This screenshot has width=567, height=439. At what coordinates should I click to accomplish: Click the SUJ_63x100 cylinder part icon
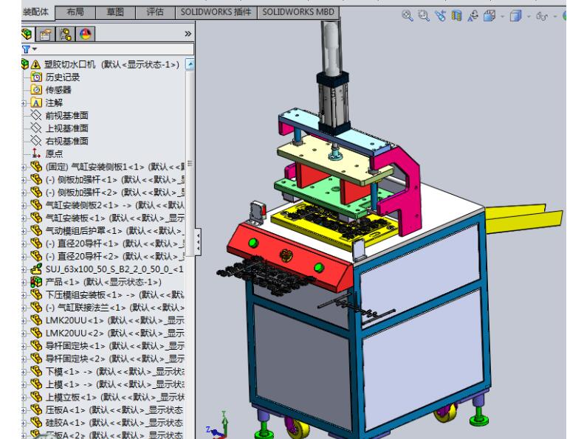(x=36, y=269)
